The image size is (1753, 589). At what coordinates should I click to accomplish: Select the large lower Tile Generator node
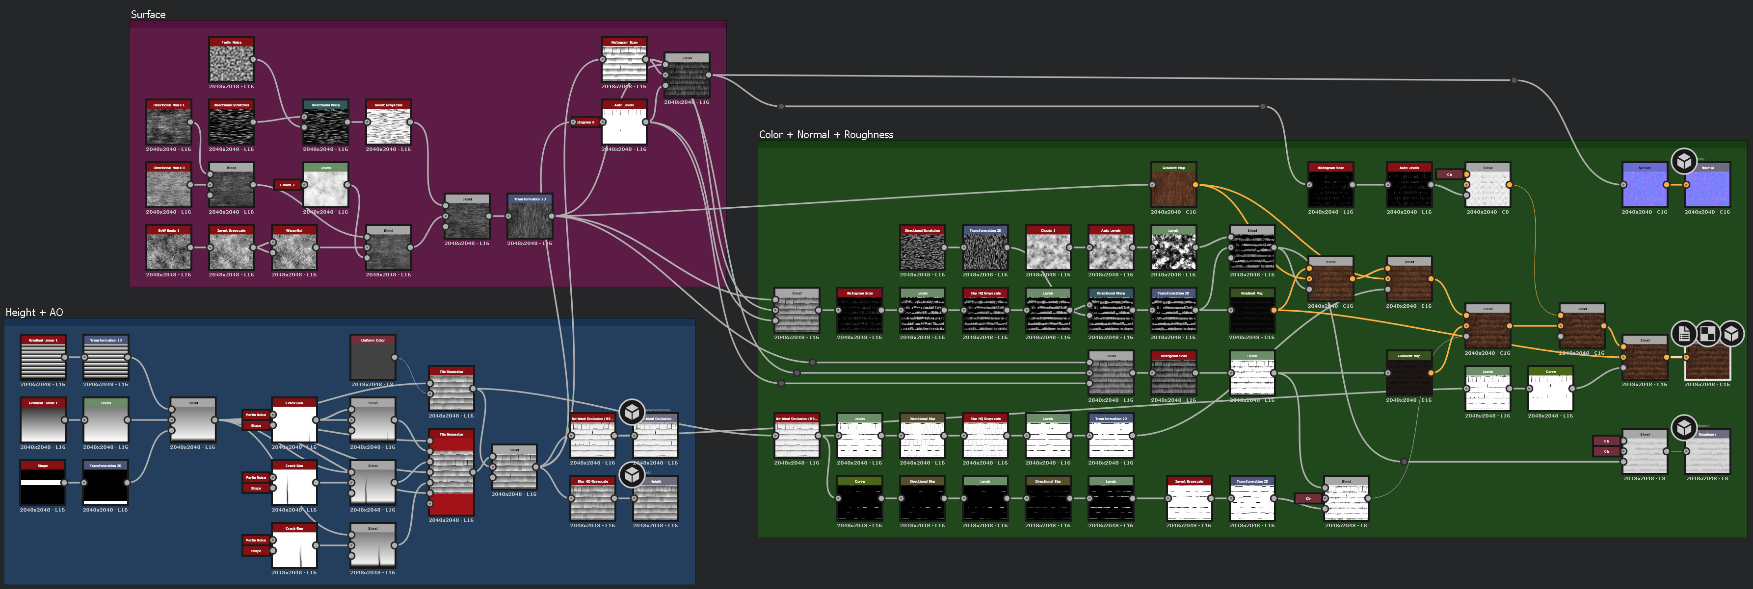(x=451, y=472)
